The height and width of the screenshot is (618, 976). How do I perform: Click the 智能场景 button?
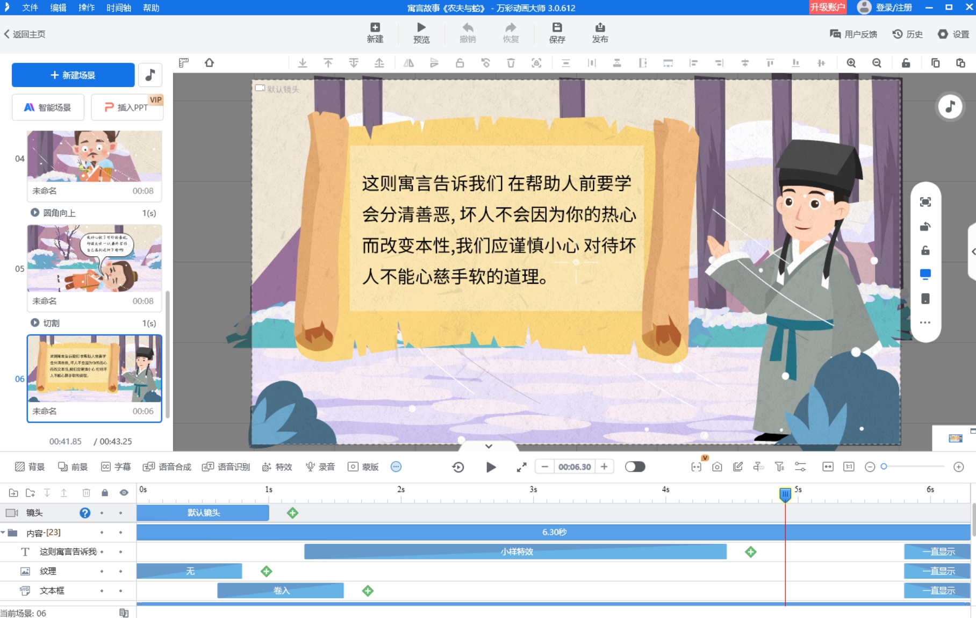point(48,107)
